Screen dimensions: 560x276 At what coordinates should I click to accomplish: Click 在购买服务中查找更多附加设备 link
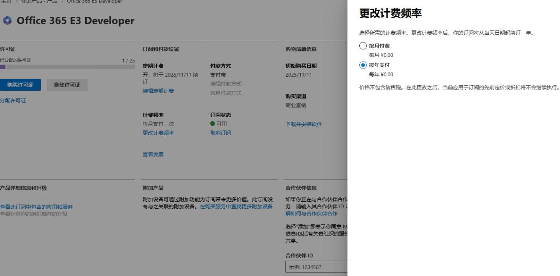[x=236, y=206]
